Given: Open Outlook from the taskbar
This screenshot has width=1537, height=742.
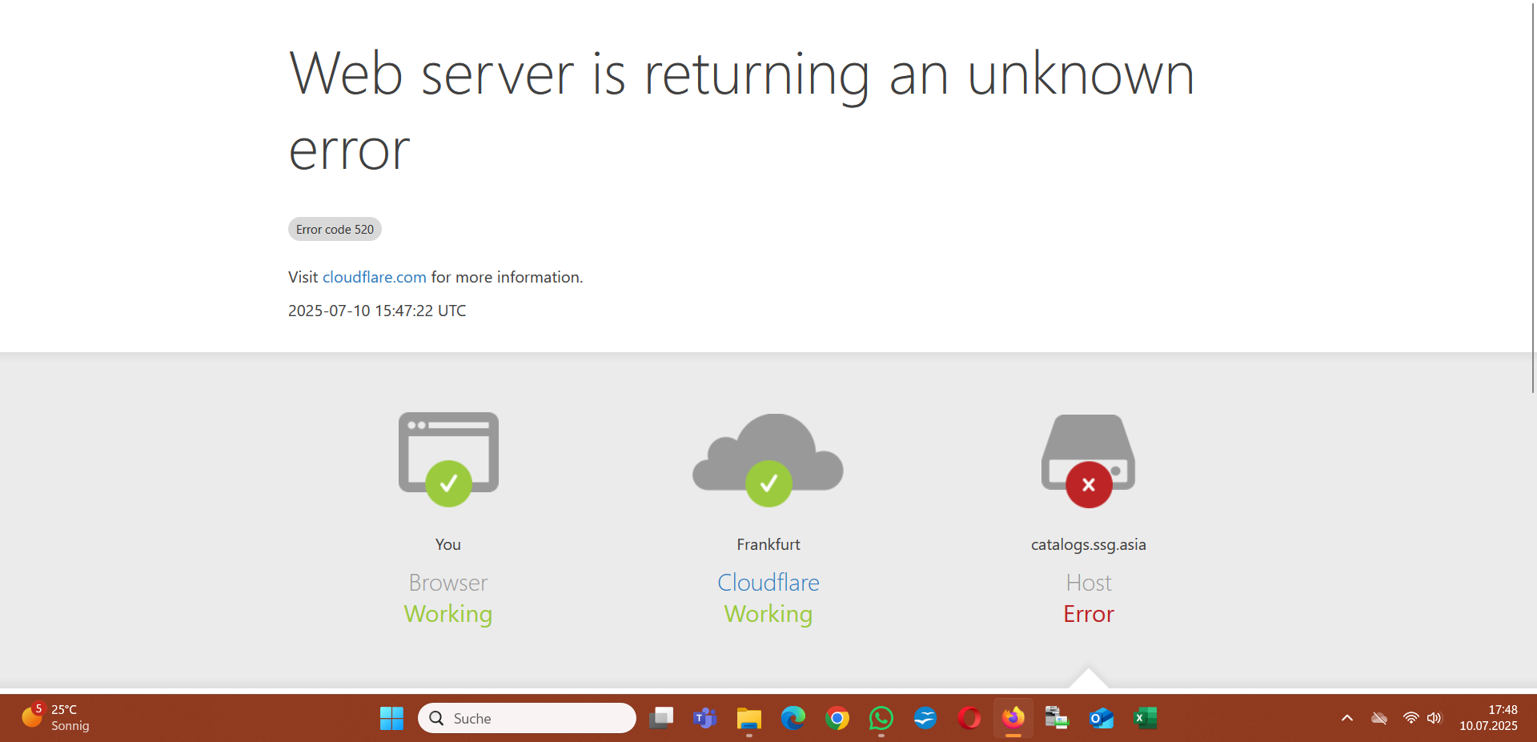Looking at the screenshot, I should pyautogui.click(x=1102, y=718).
